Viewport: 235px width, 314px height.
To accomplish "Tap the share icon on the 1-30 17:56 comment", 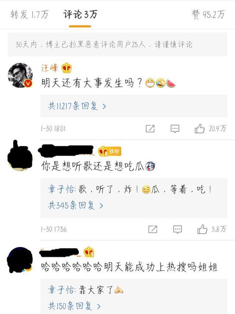I will pyautogui.click(x=153, y=229).
